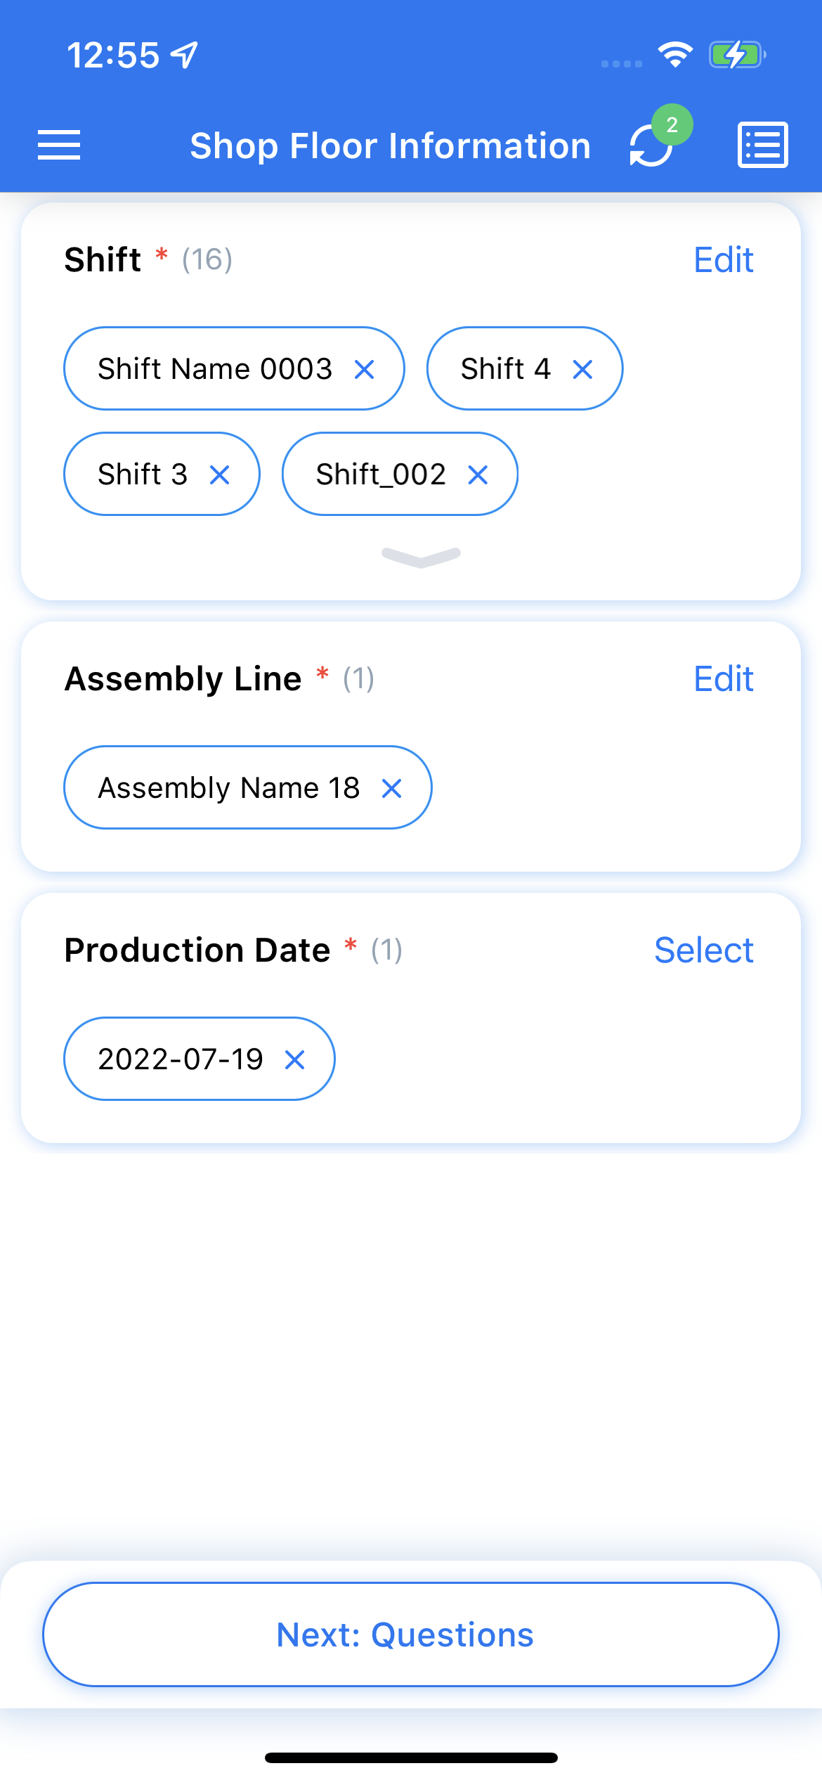Tap the Wi-Fi status icon
The image size is (822, 1780).
[x=675, y=55]
